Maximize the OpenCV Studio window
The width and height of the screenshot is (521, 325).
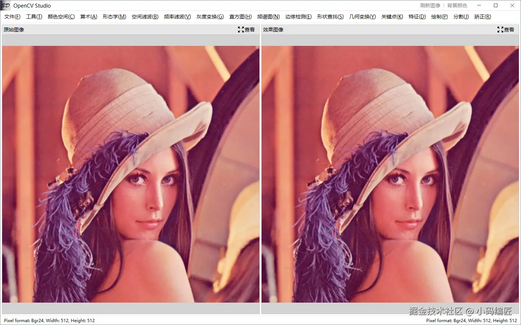point(496,5)
